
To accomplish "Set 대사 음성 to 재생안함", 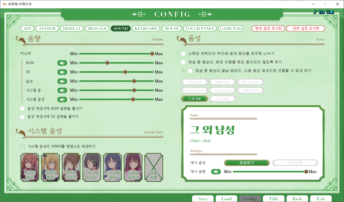I will click(x=295, y=163).
